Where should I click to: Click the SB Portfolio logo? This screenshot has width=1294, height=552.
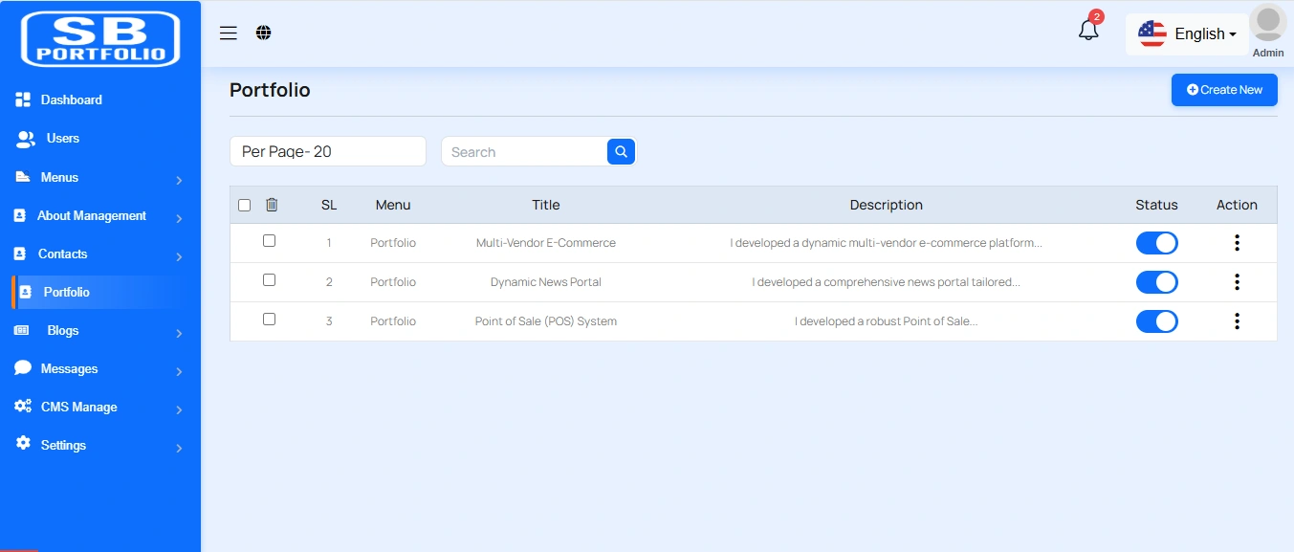[100, 39]
